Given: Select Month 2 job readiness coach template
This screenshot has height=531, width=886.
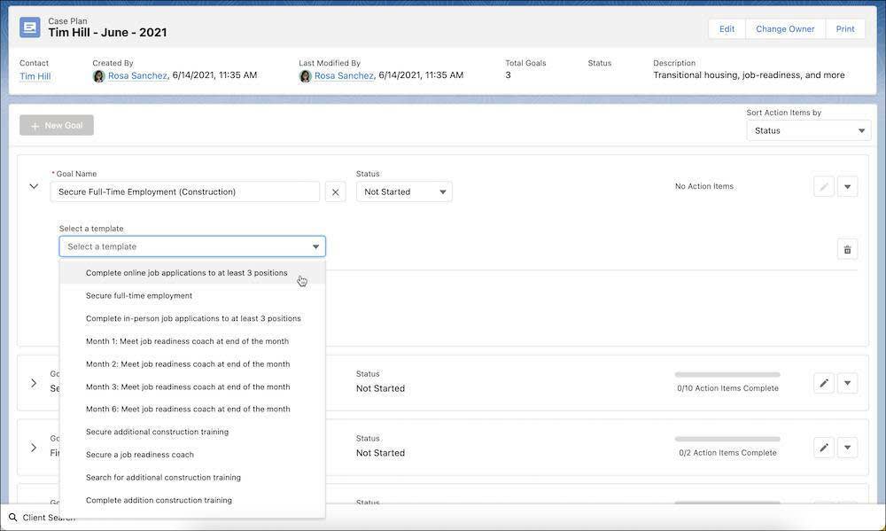Looking at the screenshot, I should coord(192,364).
